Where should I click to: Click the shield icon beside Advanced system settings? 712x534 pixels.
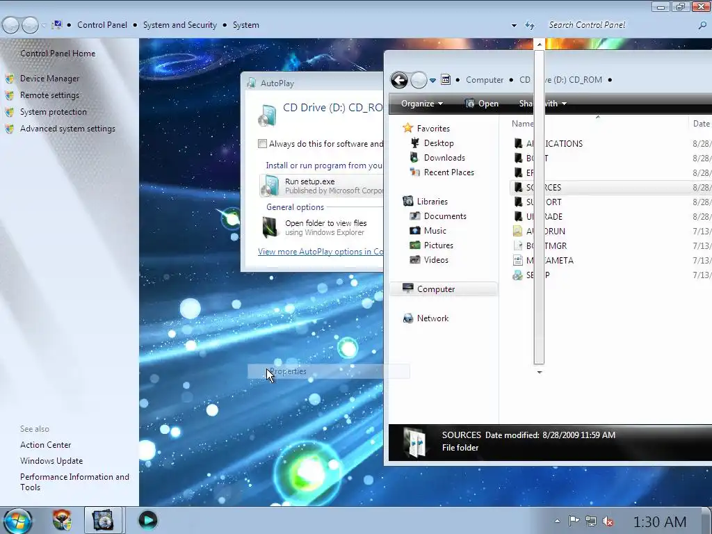[x=10, y=129]
